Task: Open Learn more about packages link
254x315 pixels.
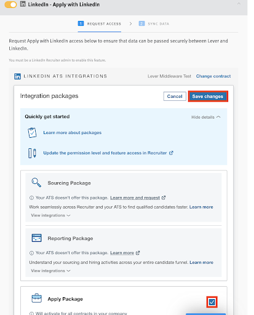Action: (x=73, y=133)
